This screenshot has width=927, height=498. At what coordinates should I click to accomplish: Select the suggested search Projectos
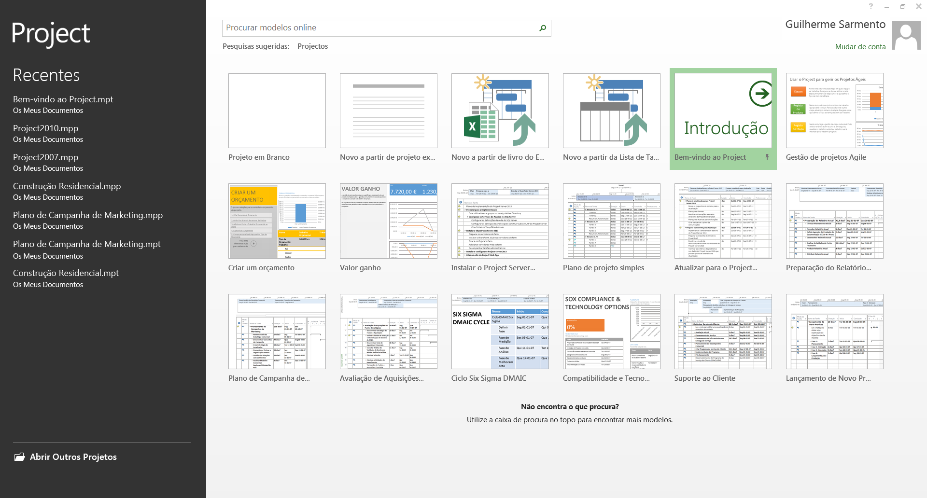click(x=312, y=46)
